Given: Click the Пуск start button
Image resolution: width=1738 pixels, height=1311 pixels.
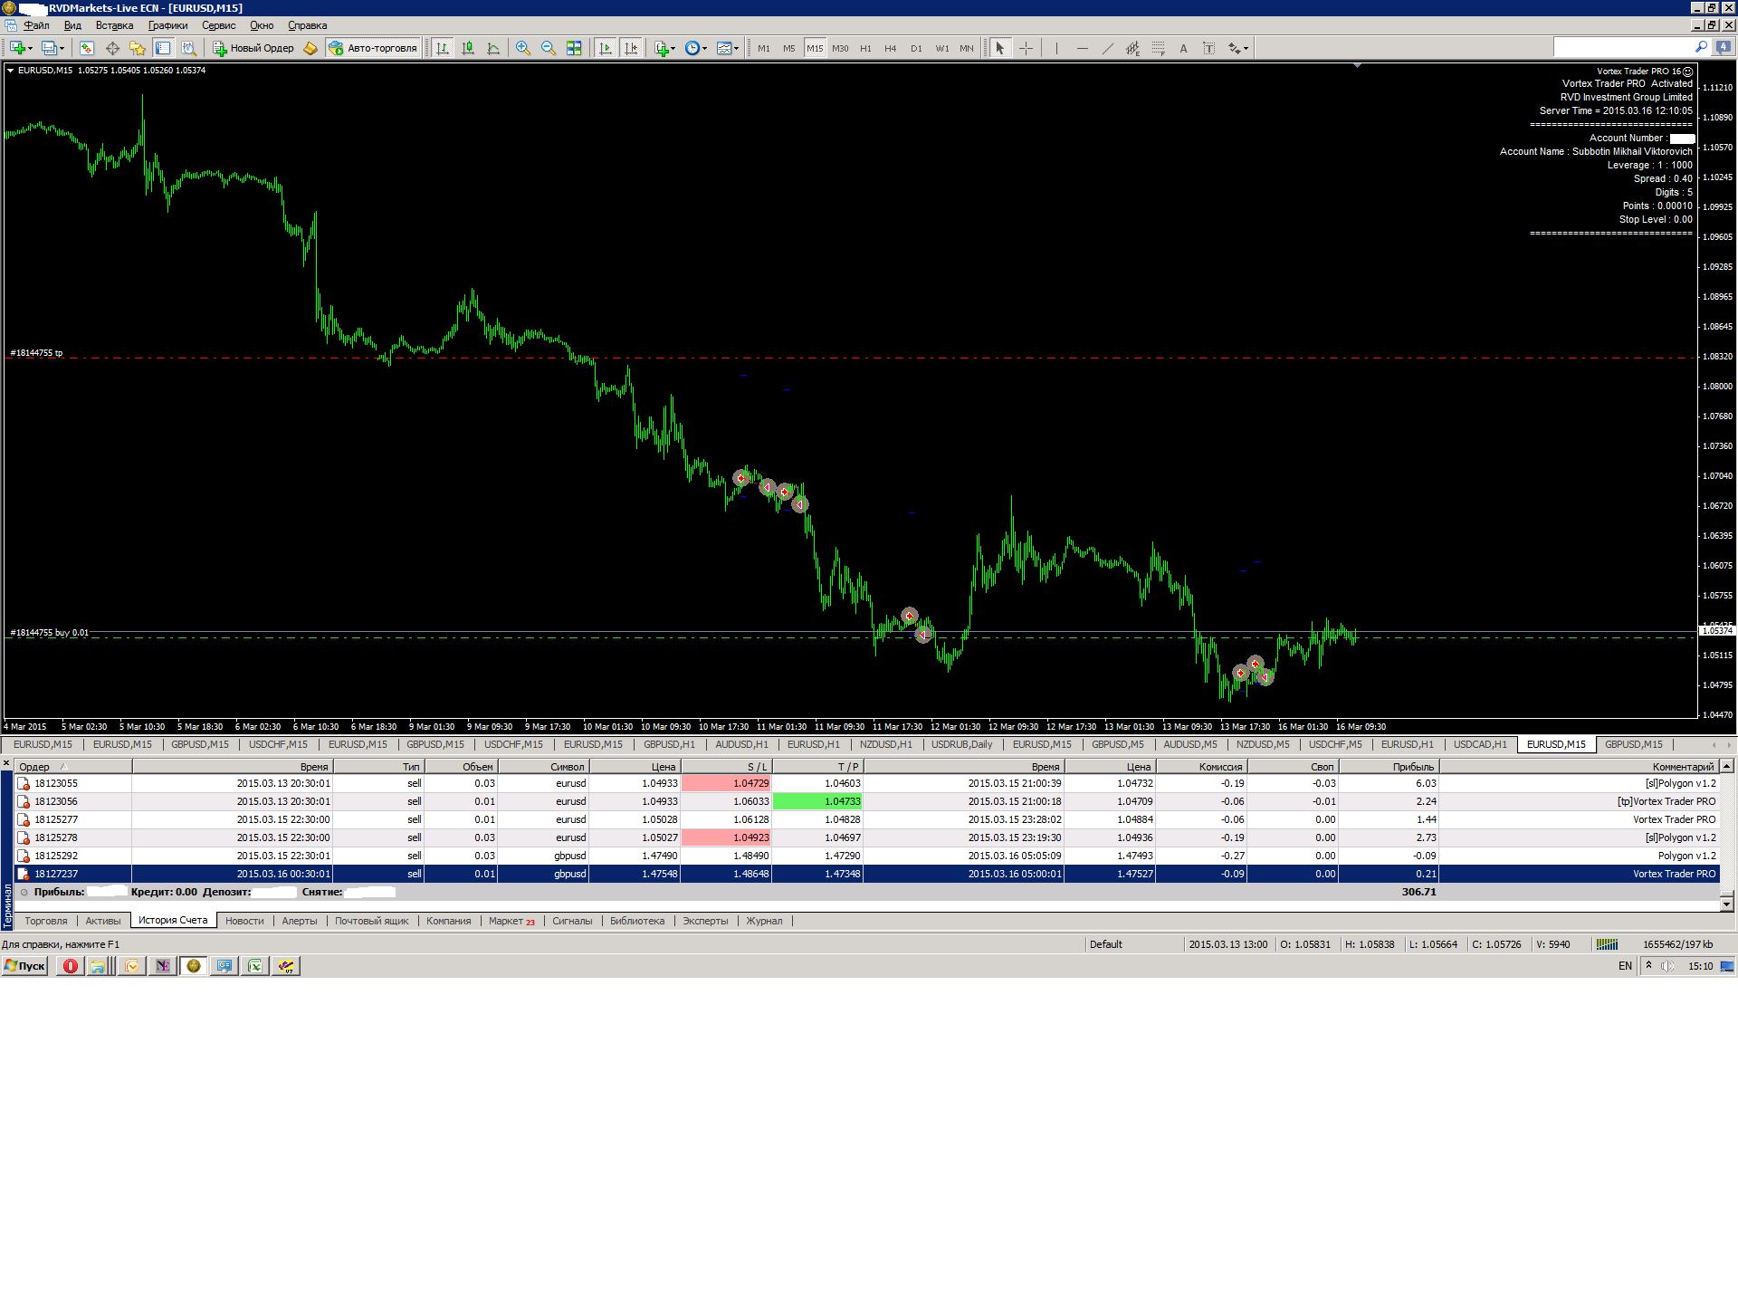Looking at the screenshot, I should pos(24,966).
